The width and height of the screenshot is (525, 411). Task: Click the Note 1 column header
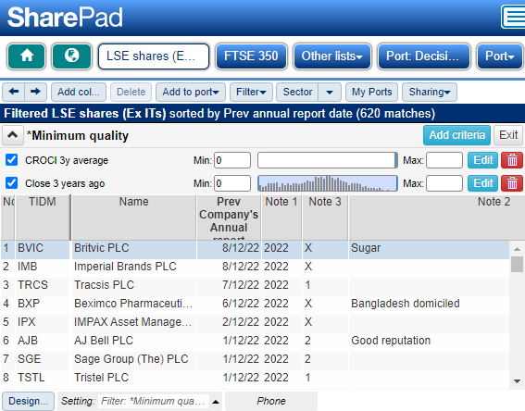click(x=281, y=218)
